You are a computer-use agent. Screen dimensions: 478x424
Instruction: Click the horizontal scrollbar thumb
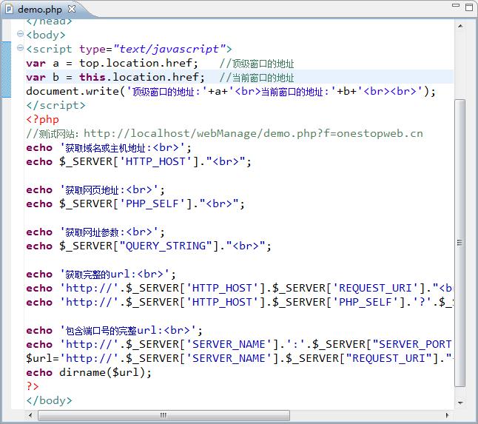[164, 415]
